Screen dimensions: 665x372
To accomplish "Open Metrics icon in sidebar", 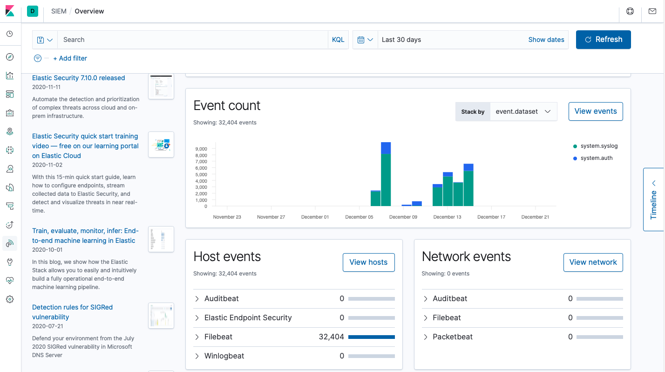I will pyautogui.click(x=10, y=169).
